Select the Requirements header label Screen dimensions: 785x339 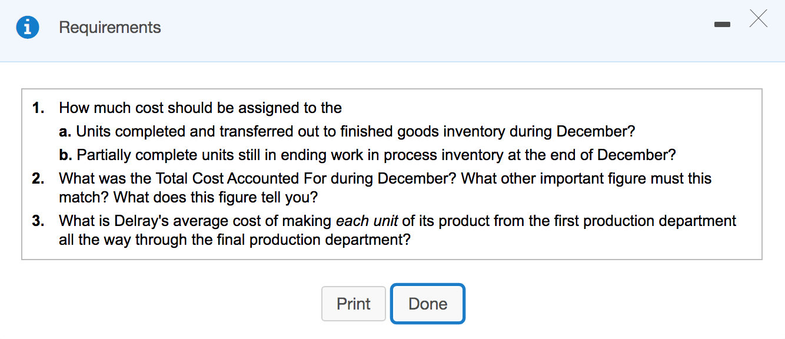[x=109, y=27]
